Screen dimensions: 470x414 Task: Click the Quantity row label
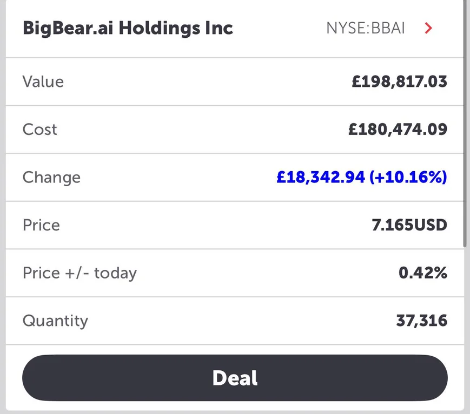click(55, 321)
